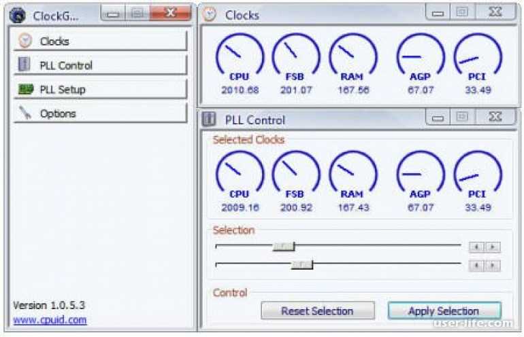This screenshot has width=524, height=337.
Task: Open Options from the sidebar
Action: [x=100, y=113]
